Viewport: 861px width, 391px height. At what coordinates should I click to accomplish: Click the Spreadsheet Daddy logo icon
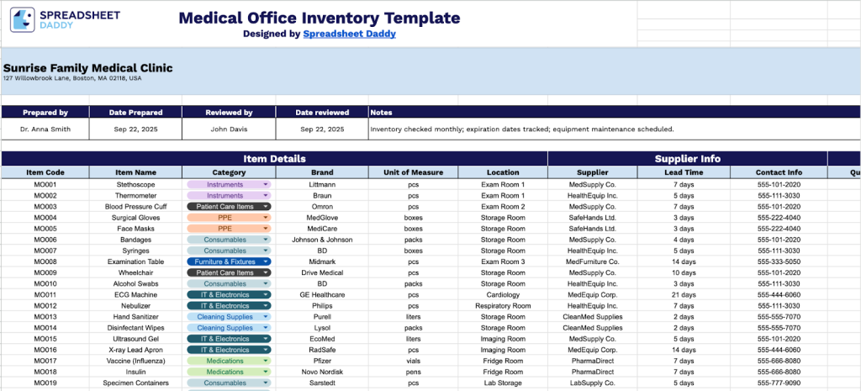(x=23, y=19)
